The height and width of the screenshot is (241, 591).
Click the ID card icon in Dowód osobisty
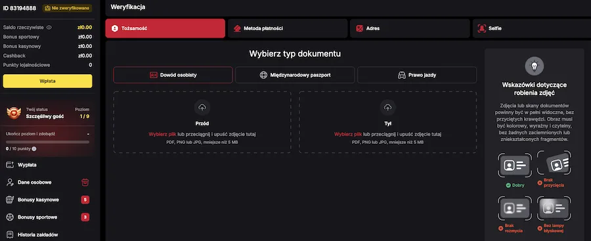point(154,75)
